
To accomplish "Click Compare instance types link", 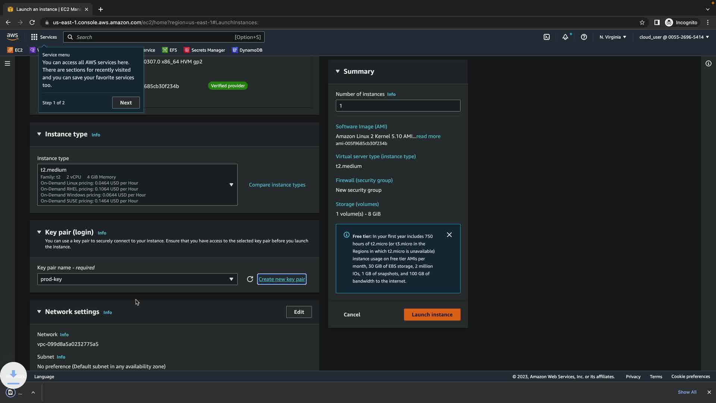I will click(x=277, y=185).
